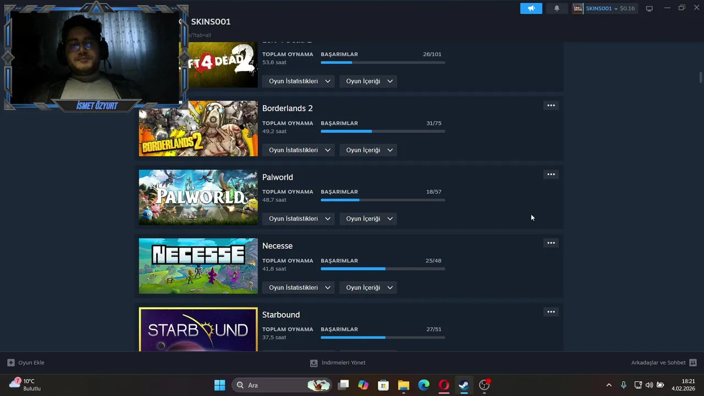Image resolution: width=704 pixels, height=396 pixels.
Task: Click the SKINS001 profile avatar in the header
Action: 578,8
